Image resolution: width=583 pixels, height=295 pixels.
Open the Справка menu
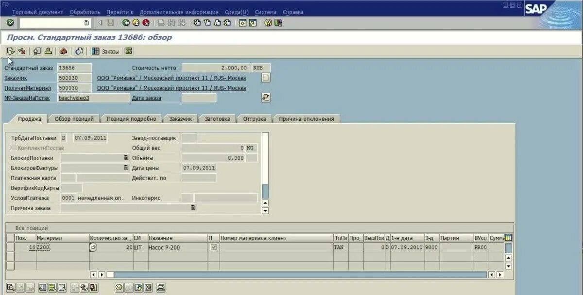293,12
